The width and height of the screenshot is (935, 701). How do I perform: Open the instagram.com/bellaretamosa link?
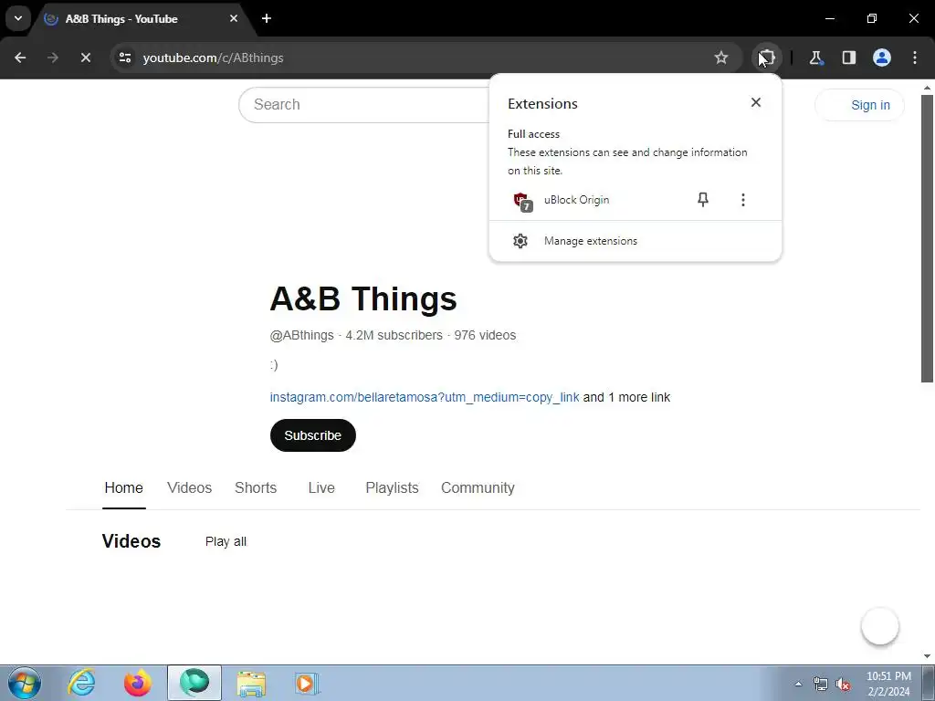pyautogui.click(x=425, y=397)
